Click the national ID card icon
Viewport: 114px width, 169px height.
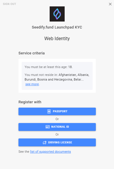[48, 127]
